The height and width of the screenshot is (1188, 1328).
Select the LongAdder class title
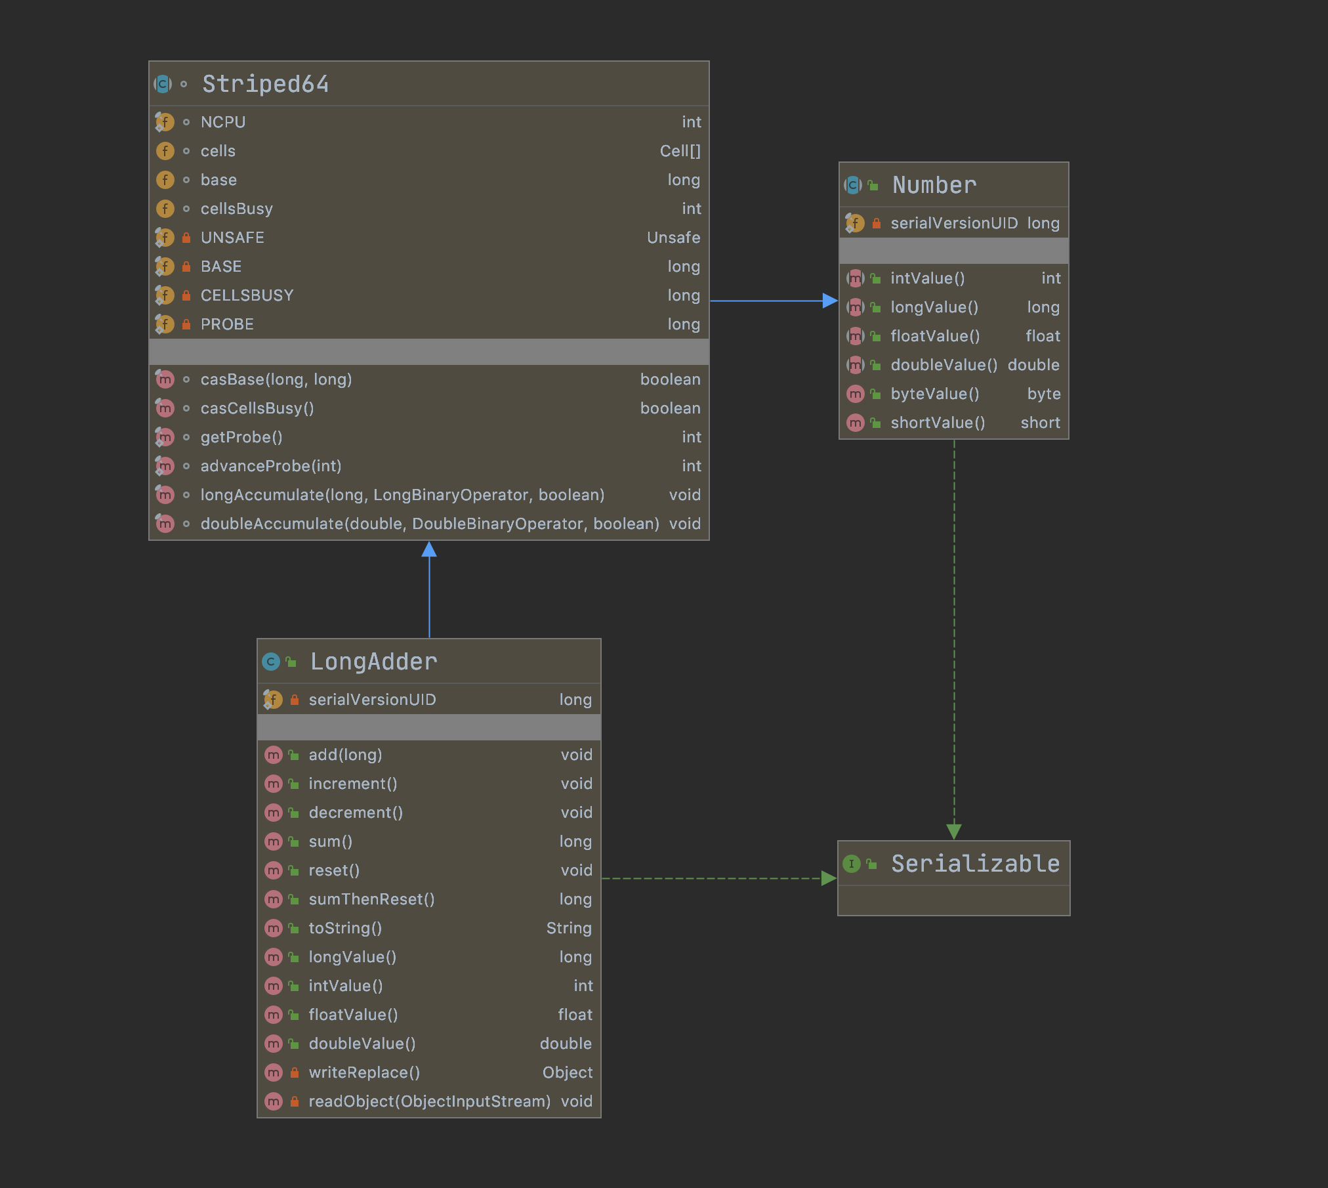(373, 662)
